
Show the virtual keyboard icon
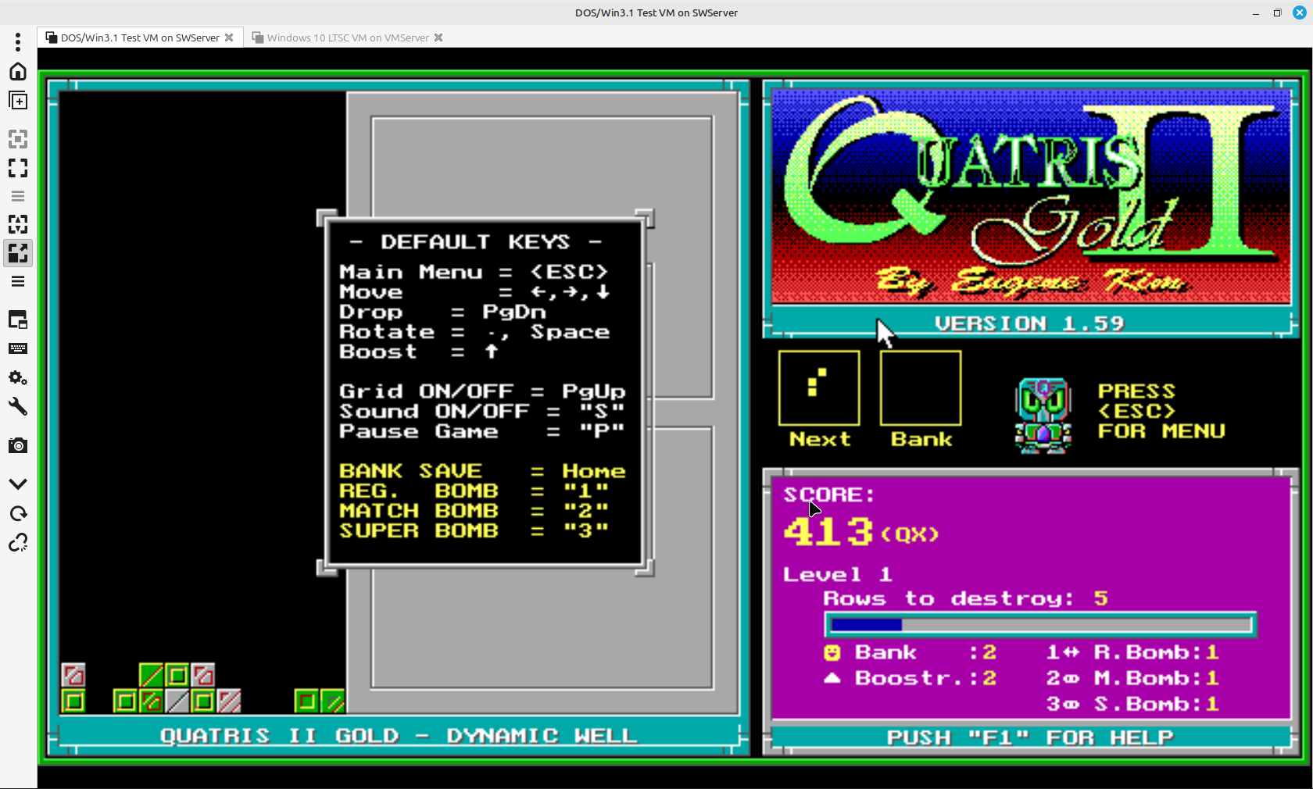[18, 348]
